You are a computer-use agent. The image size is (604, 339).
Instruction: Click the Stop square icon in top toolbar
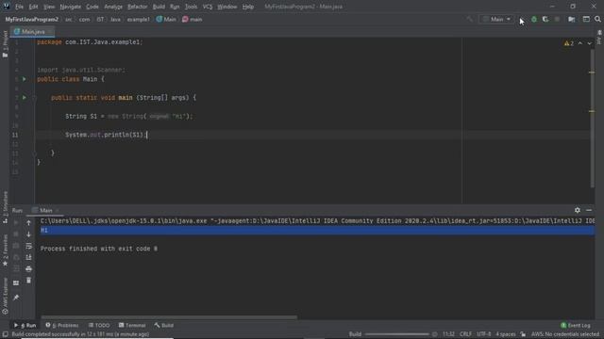[x=557, y=19]
